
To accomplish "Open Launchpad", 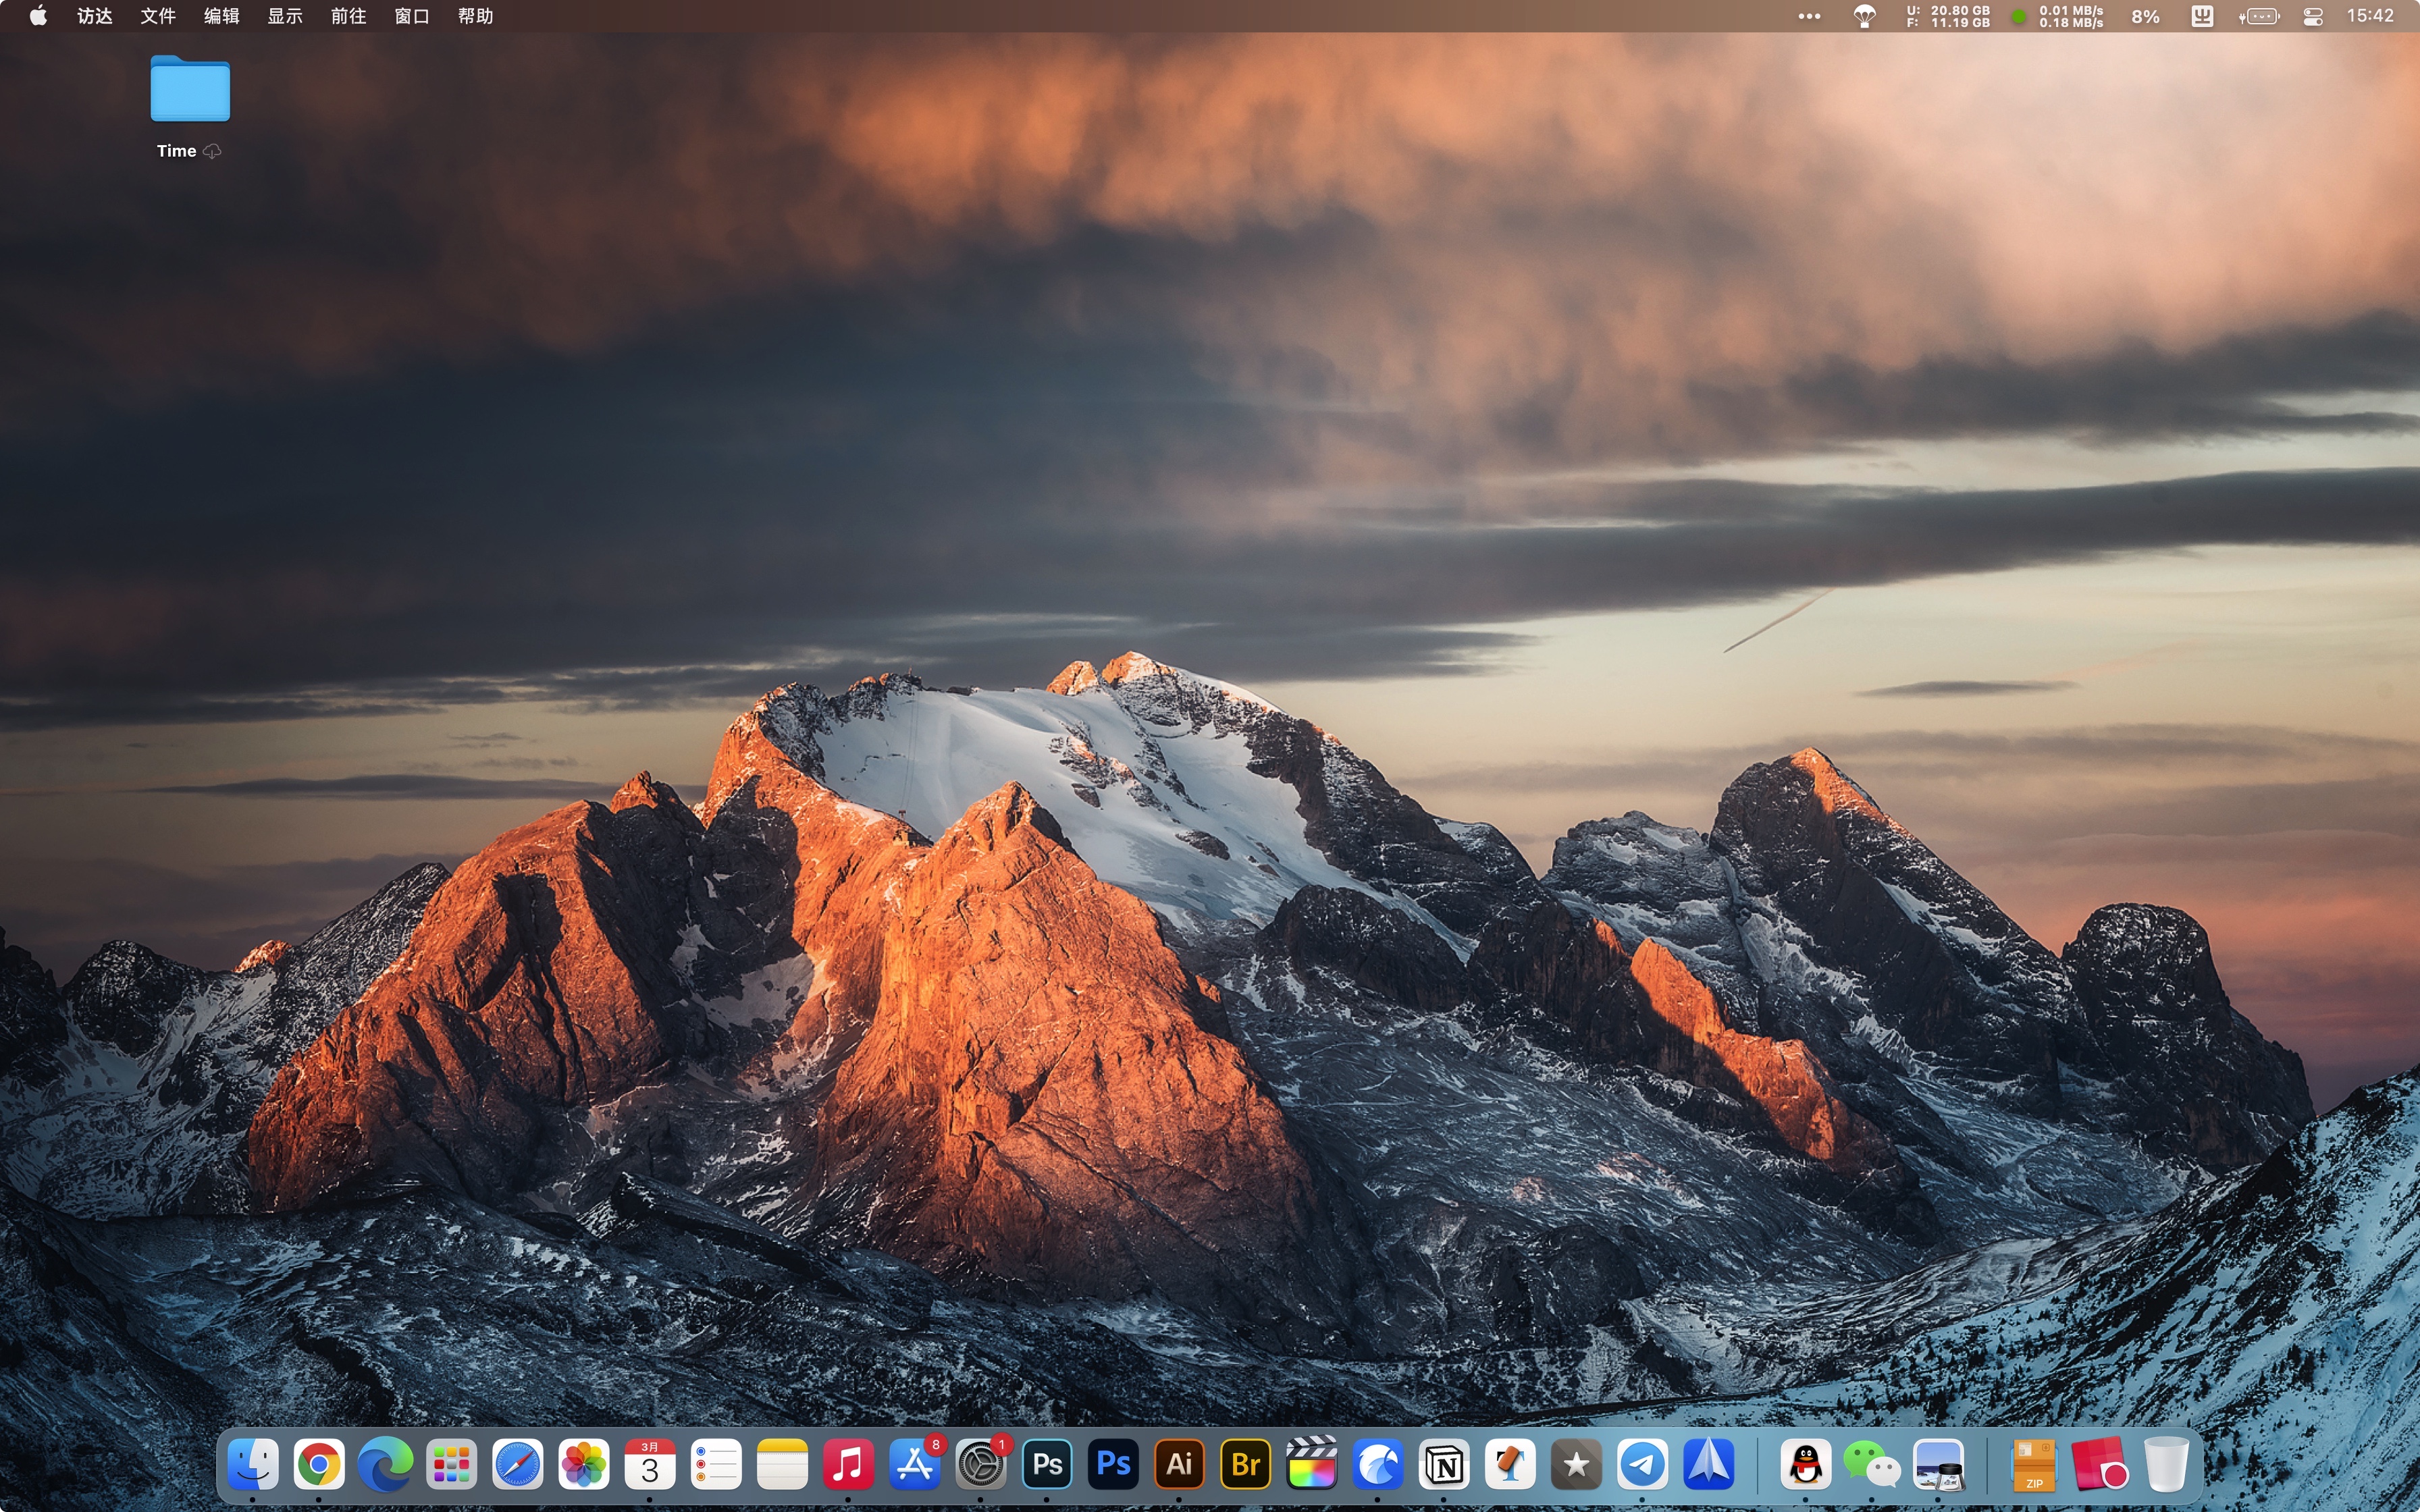I will point(451,1463).
